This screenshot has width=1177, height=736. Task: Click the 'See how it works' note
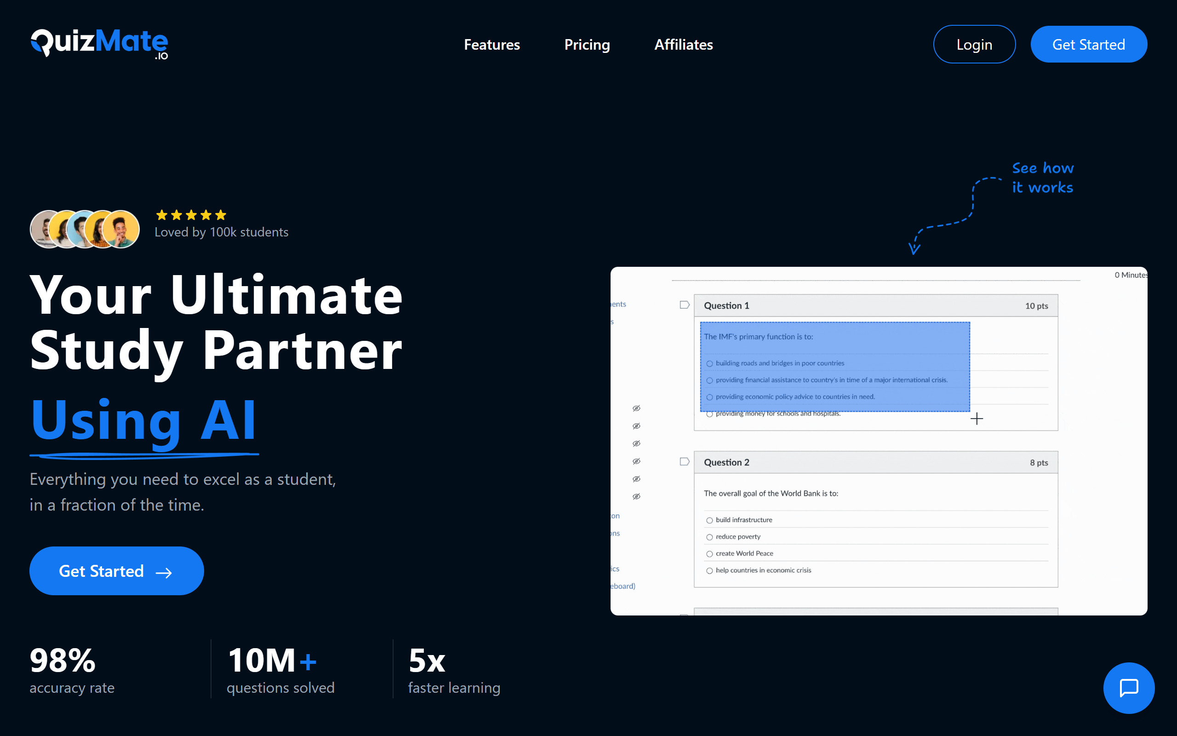click(x=1042, y=178)
